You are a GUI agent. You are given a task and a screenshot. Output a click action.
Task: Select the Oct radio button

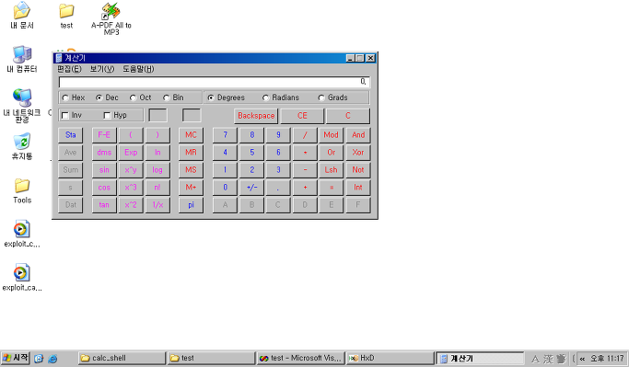point(140,97)
